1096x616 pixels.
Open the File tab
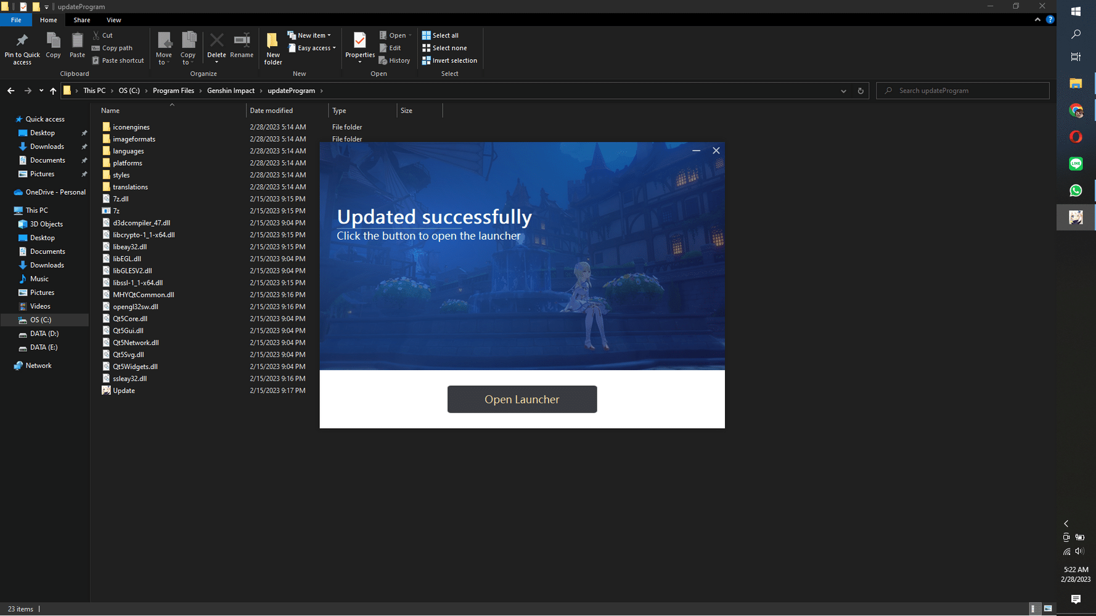click(16, 20)
